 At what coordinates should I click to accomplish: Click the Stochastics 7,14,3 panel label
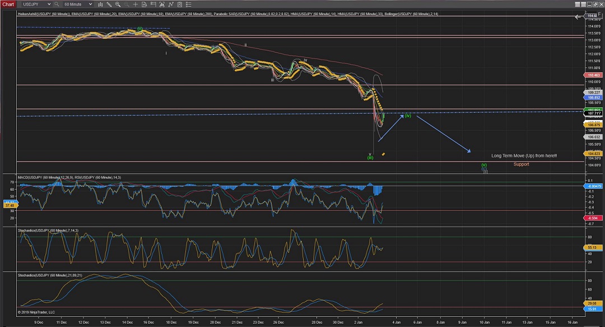48,231
